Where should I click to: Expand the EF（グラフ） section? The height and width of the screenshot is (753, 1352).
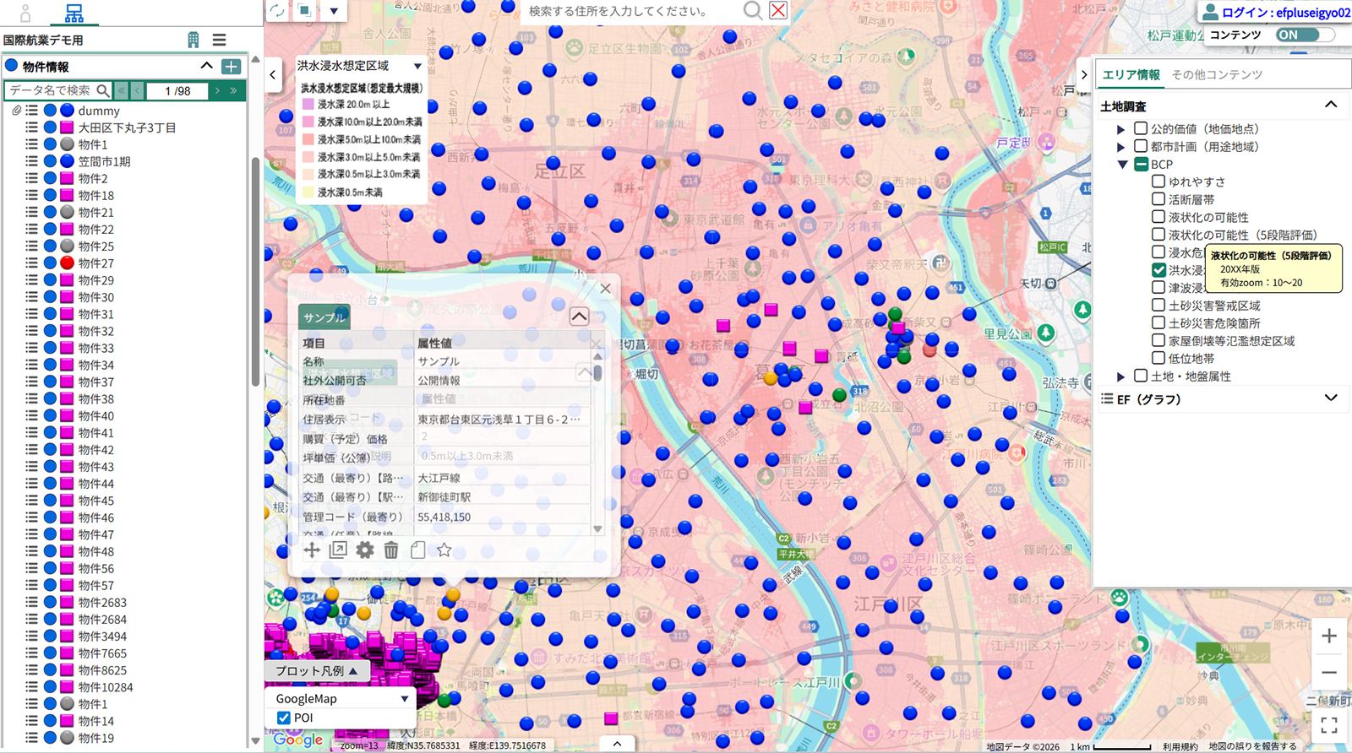(1330, 398)
